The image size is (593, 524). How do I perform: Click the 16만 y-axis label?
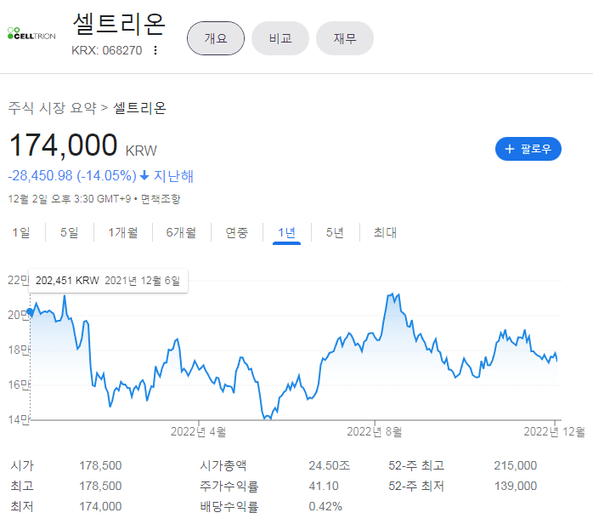pos(18,385)
